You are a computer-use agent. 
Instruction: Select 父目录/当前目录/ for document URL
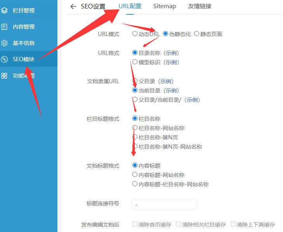(x=135, y=100)
